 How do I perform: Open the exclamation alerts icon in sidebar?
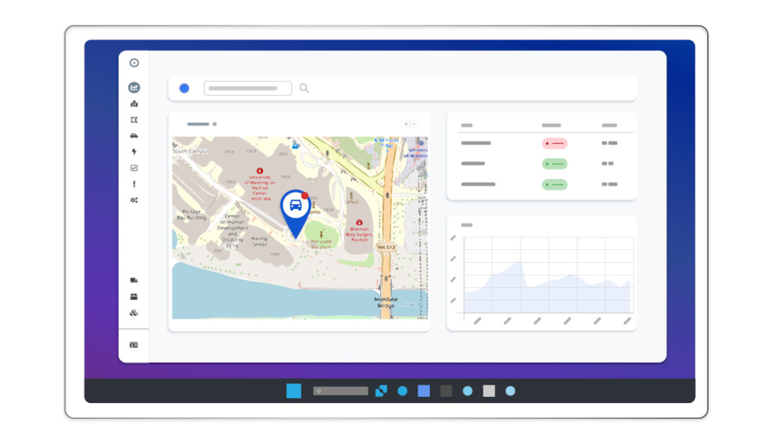pyautogui.click(x=134, y=184)
